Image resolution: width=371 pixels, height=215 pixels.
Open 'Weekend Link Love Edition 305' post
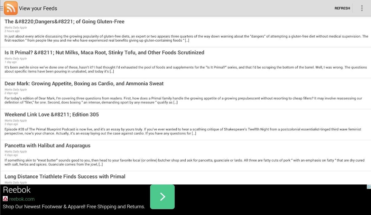click(51, 114)
